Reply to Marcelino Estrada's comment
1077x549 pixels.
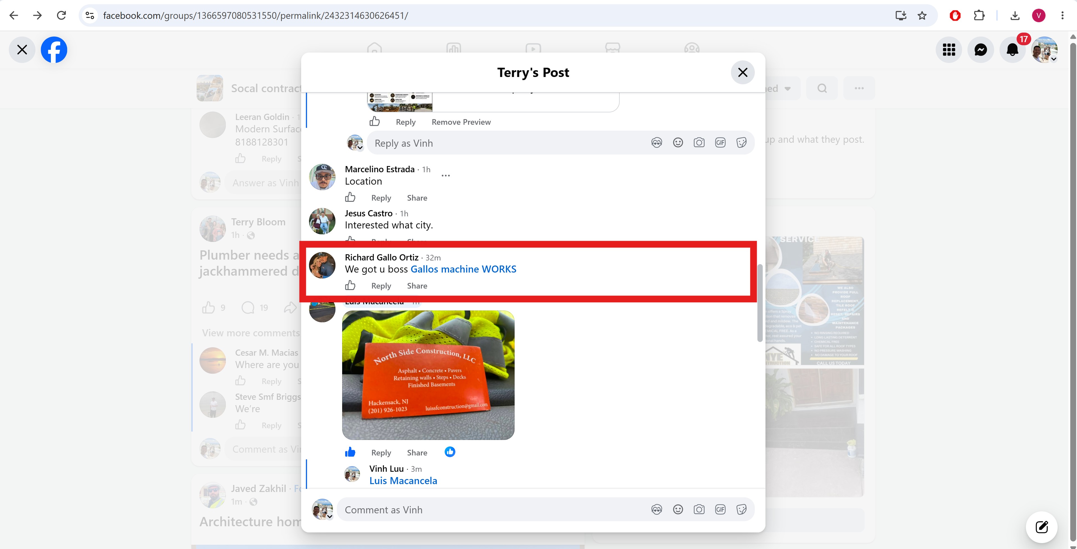381,198
